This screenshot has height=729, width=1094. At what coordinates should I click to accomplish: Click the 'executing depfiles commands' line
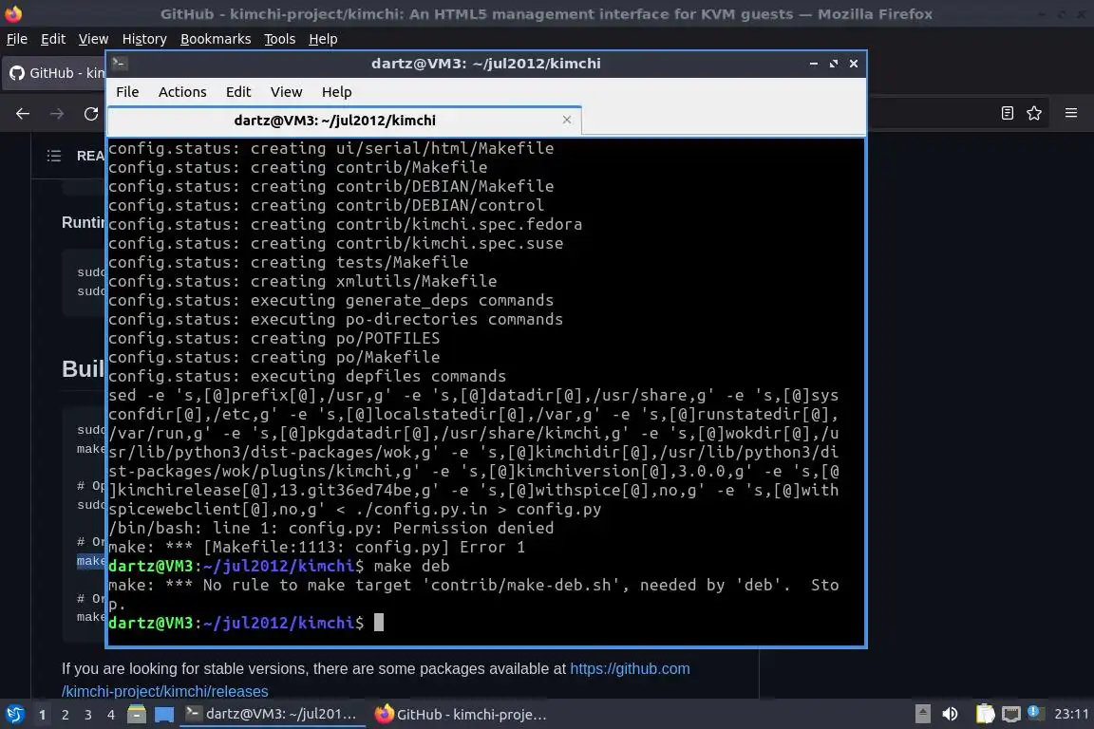click(x=307, y=376)
